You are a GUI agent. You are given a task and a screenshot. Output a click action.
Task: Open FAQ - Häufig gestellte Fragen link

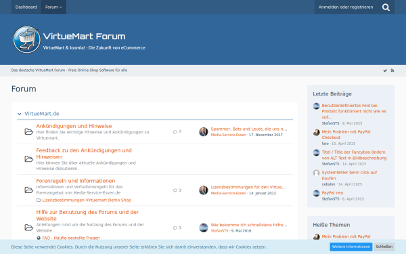tap(71, 238)
